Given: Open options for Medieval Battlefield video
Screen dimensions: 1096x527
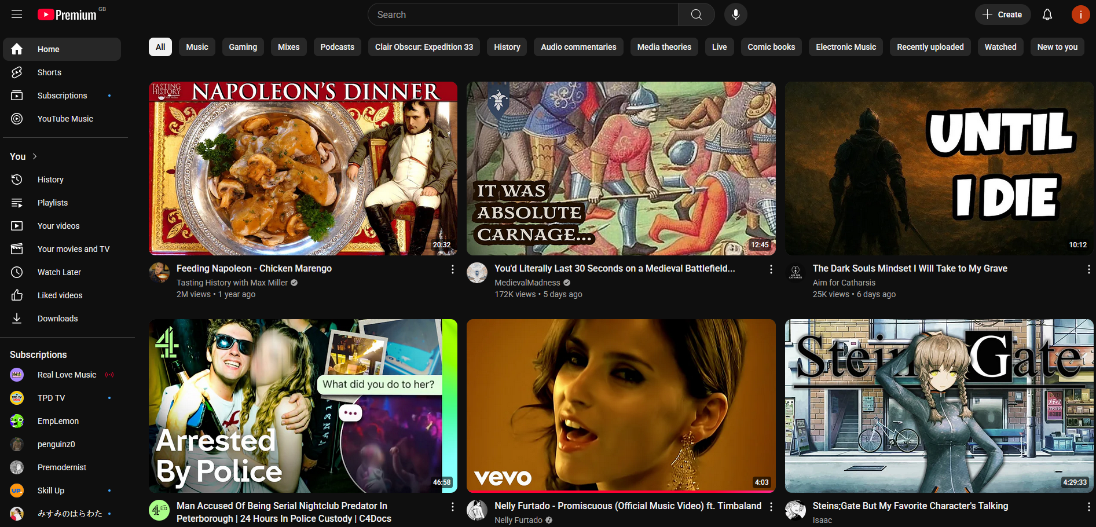Looking at the screenshot, I should pos(771,269).
